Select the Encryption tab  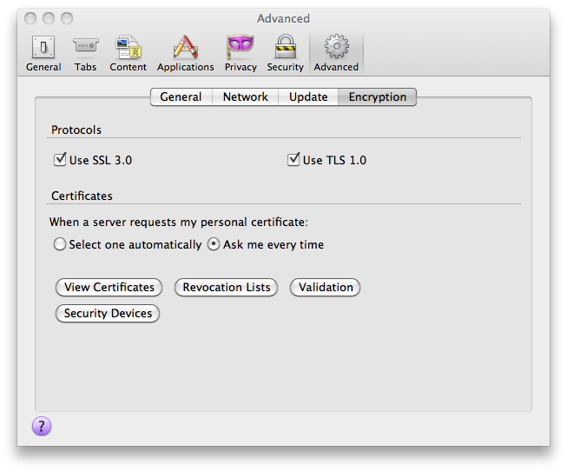click(377, 97)
